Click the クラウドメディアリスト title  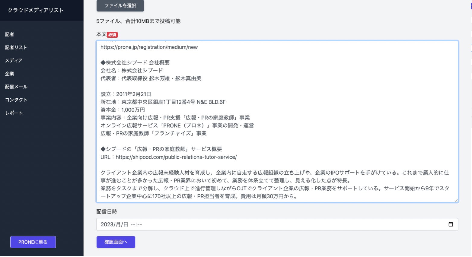point(36,10)
